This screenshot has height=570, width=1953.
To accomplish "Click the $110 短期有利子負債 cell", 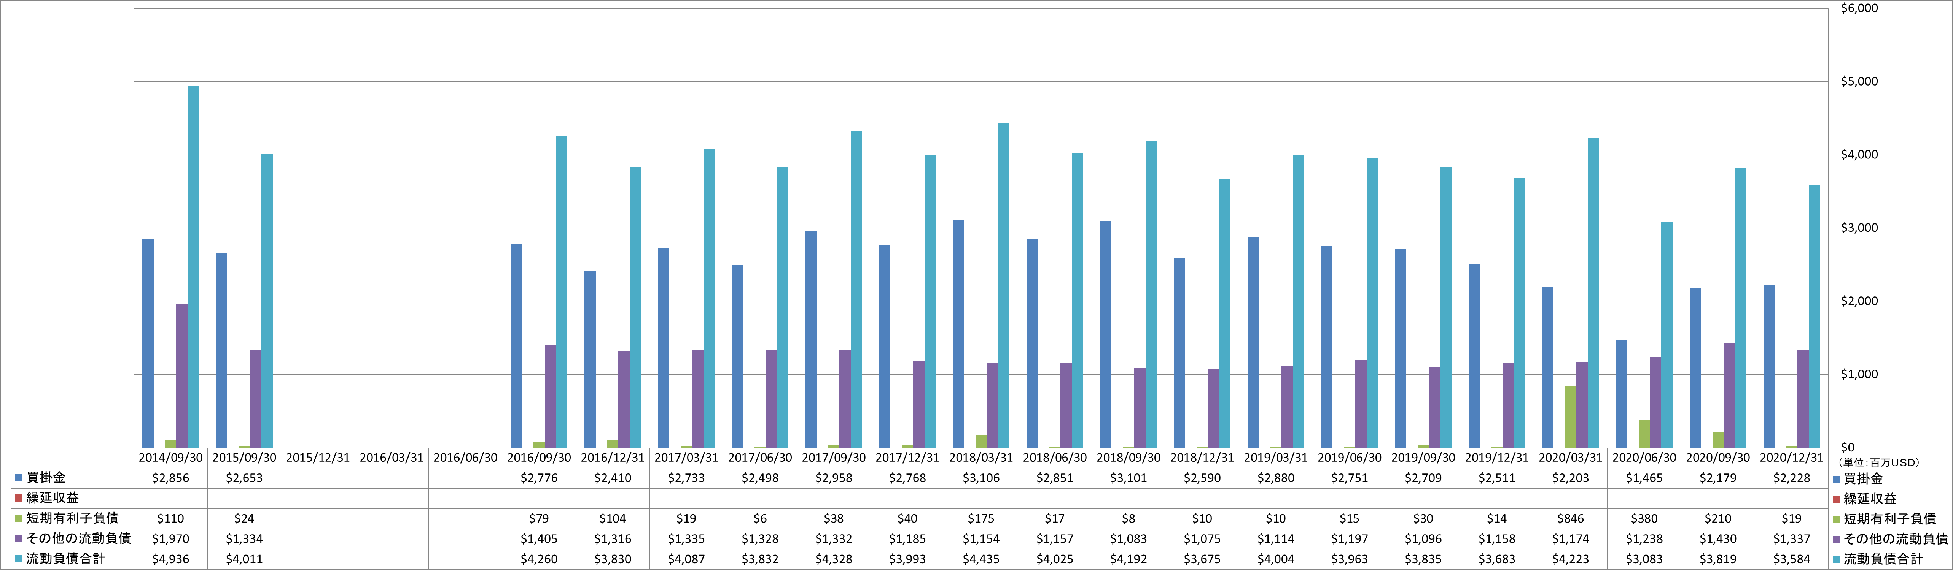I will click(170, 519).
